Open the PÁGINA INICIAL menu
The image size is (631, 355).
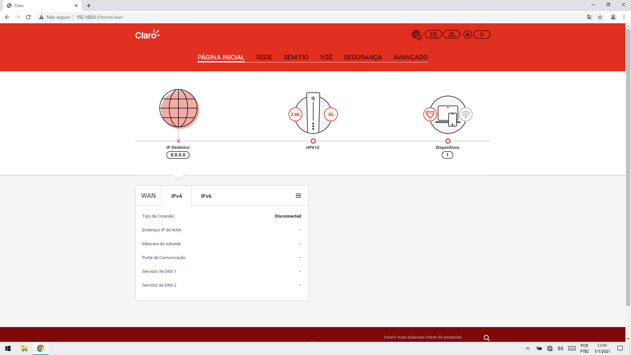(221, 57)
